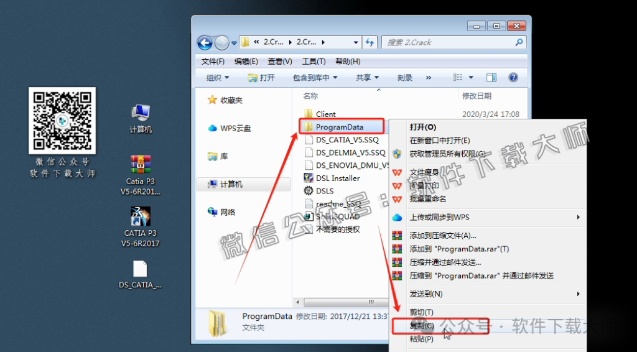Click the search box labeled 搜索 2.Crack
The height and width of the screenshot is (352, 637).
[453, 42]
